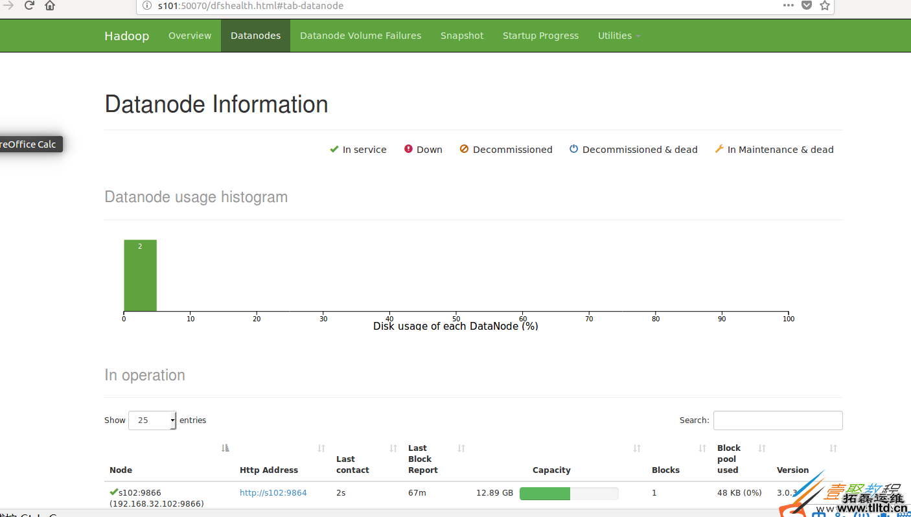Open the Datanode Volume Failures tab

pos(360,36)
